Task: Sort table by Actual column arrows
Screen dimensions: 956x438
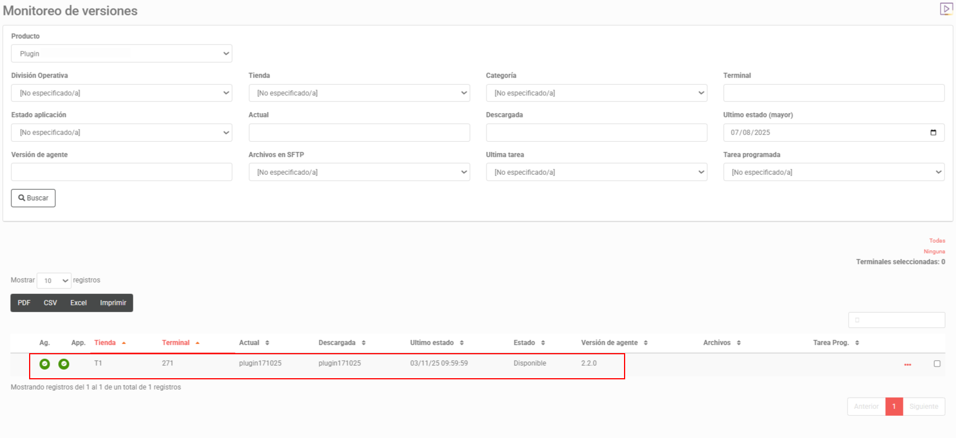Action: click(x=267, y=343)
